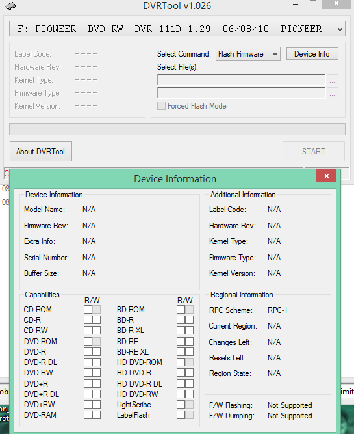This screenshot has height=434, width=354.
Task: Toggle HD DVD-R write checkbox
Action: [x=189, y=373]
